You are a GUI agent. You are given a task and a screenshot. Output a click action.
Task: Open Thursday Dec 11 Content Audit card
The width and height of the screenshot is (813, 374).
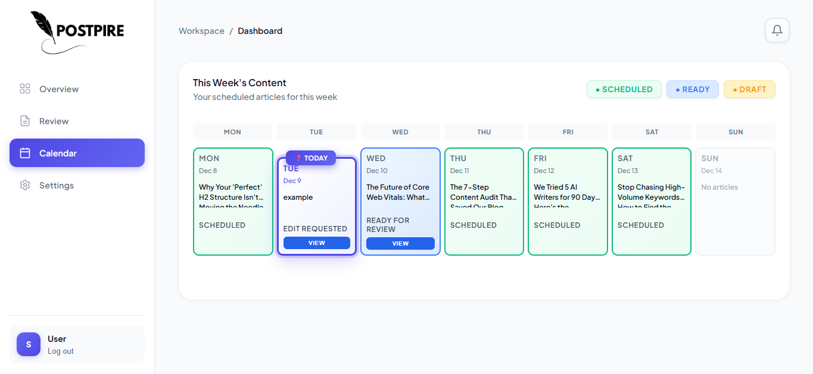coord(484,202)
